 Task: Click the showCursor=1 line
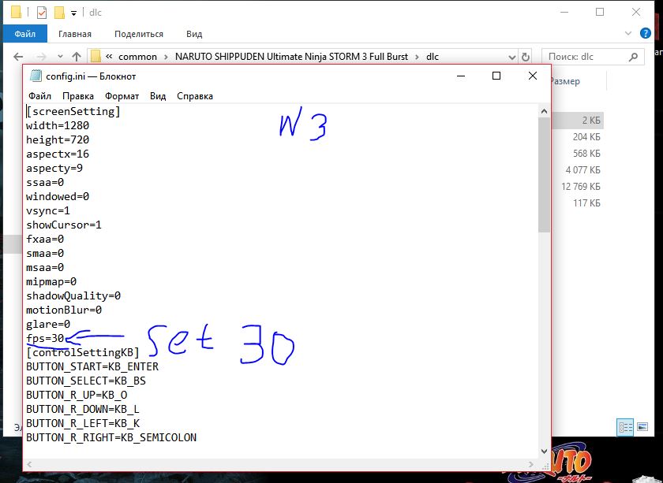tap(64, 225)
